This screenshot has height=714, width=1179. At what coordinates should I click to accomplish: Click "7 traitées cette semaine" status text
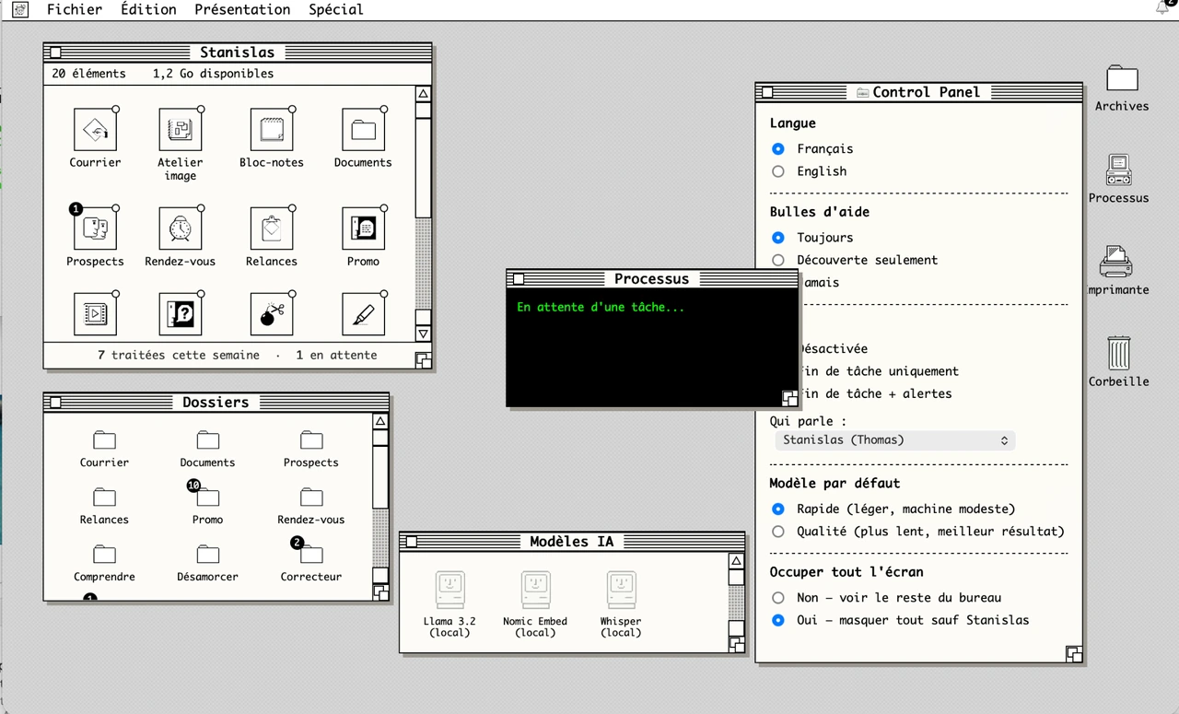[x=179, y=355]
